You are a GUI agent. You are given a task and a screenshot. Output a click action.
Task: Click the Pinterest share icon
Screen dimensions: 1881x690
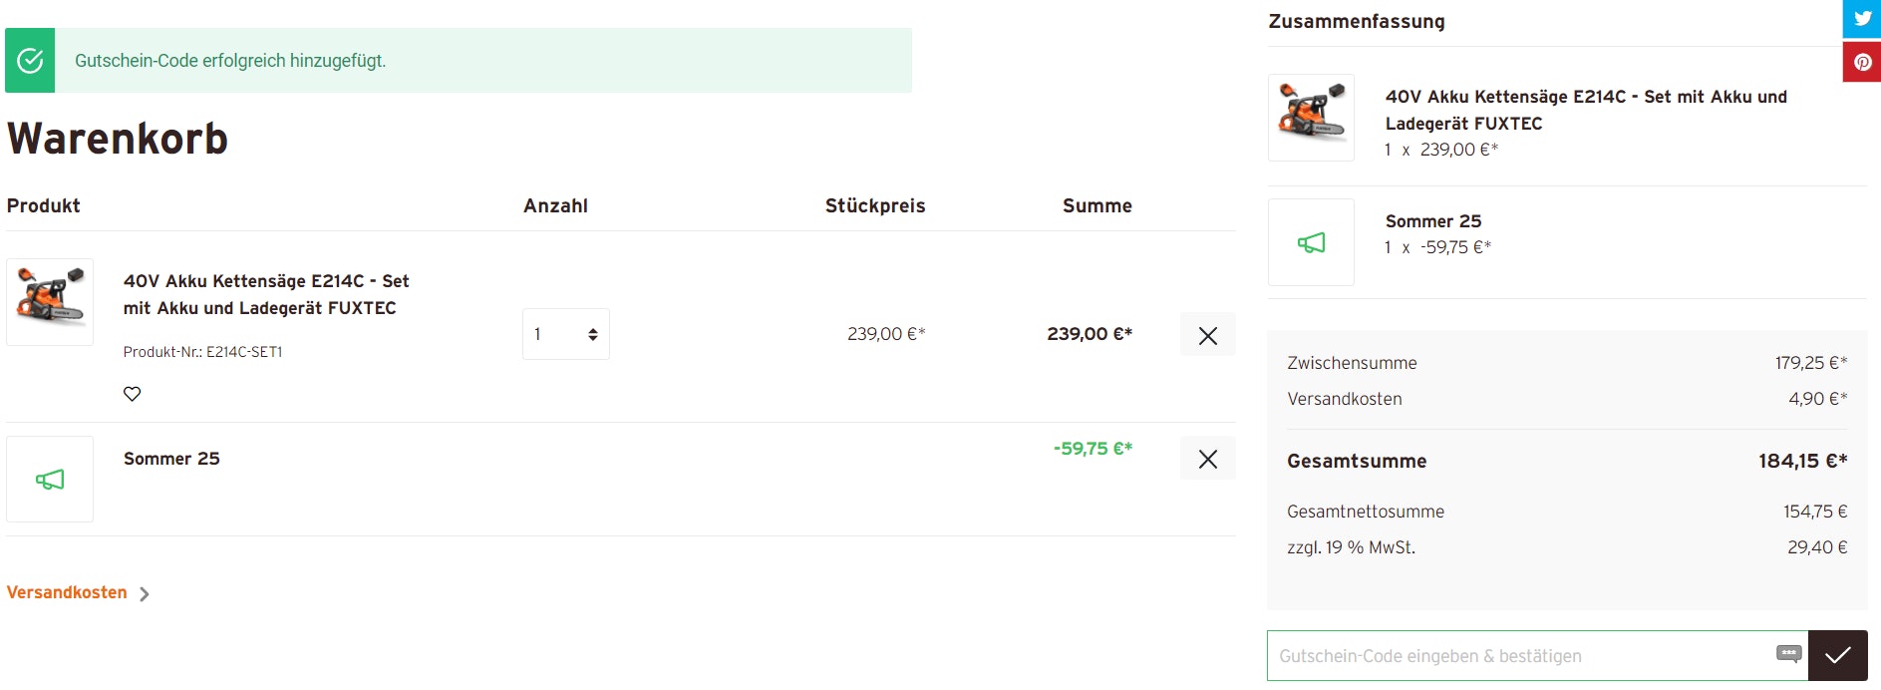[1861, 62]
